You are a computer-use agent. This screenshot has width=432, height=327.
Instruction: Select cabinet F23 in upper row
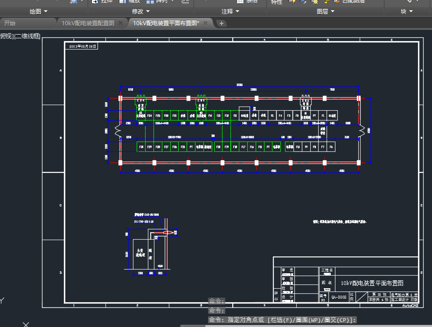pos(158,116)
